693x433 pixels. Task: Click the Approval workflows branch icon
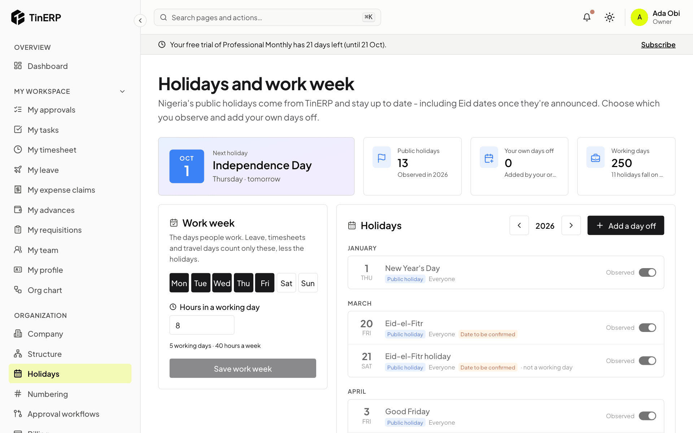tap(18, 414)
